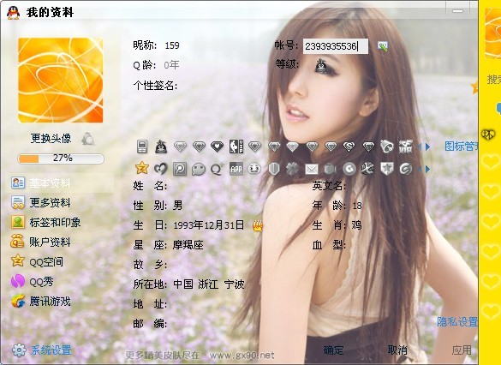Click the yellow Qzone star icon in the icon row
The width and height of the screenshot is (501, 365).
142,168
